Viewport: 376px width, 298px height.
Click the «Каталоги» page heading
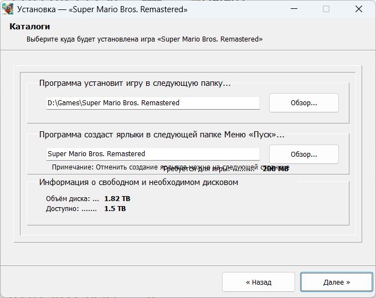point(30,27)
